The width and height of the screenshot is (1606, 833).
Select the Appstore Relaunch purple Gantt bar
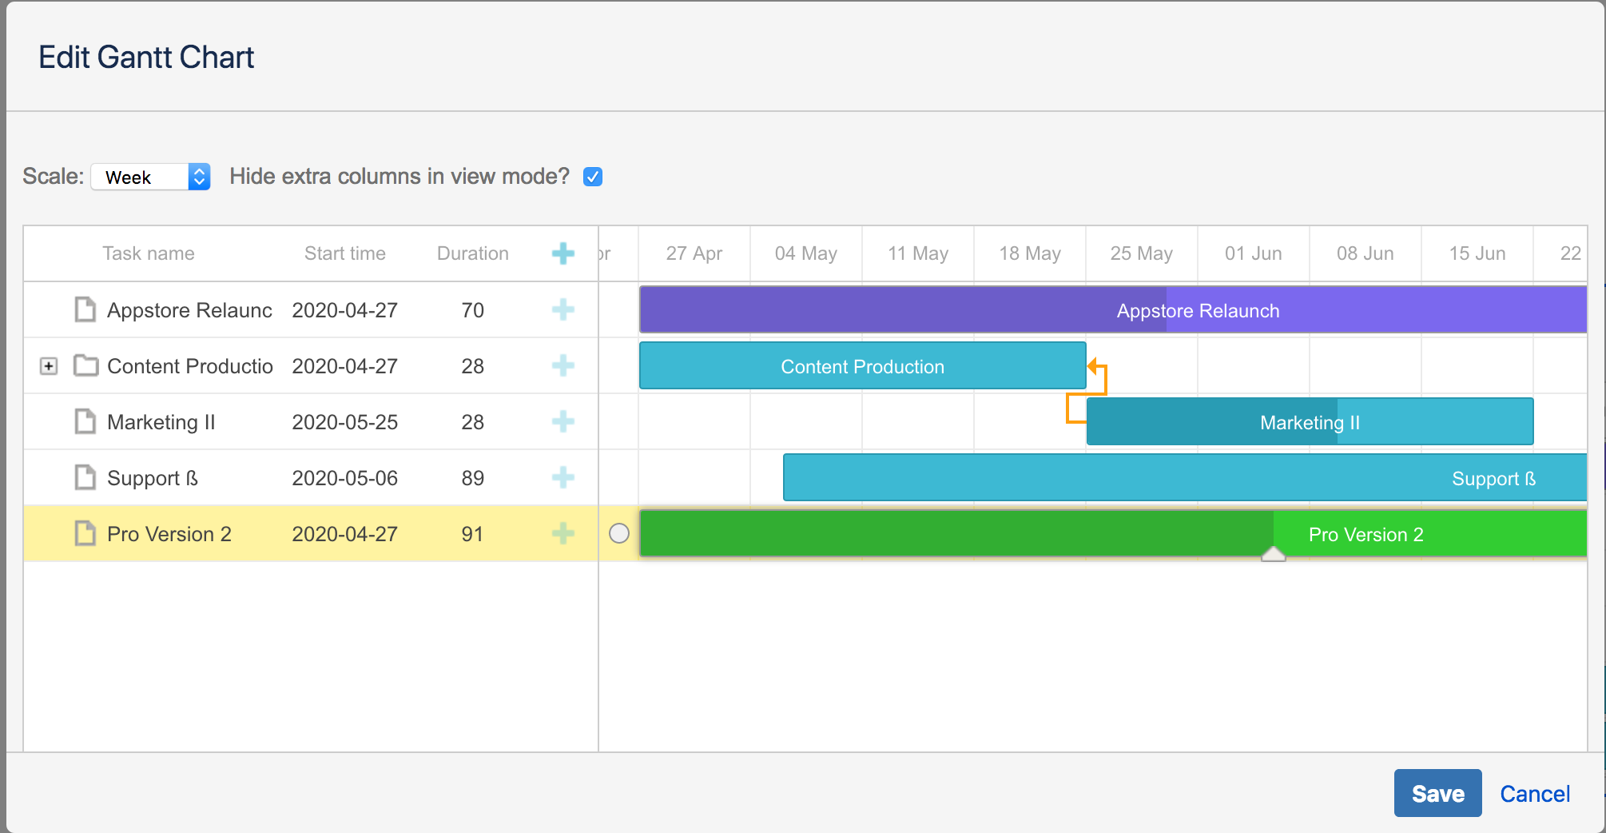click(x=1113, y=309)
